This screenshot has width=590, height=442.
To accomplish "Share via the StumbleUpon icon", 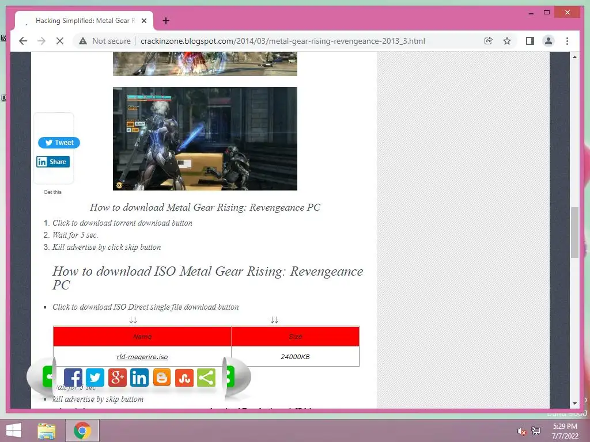I will pos(184,378).
